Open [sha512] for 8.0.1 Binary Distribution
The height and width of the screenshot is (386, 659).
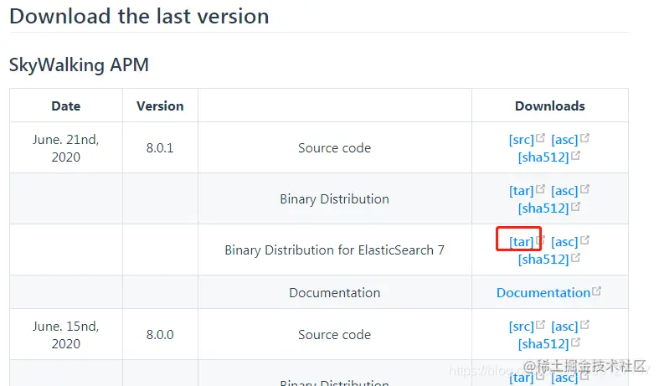[543, 208]
